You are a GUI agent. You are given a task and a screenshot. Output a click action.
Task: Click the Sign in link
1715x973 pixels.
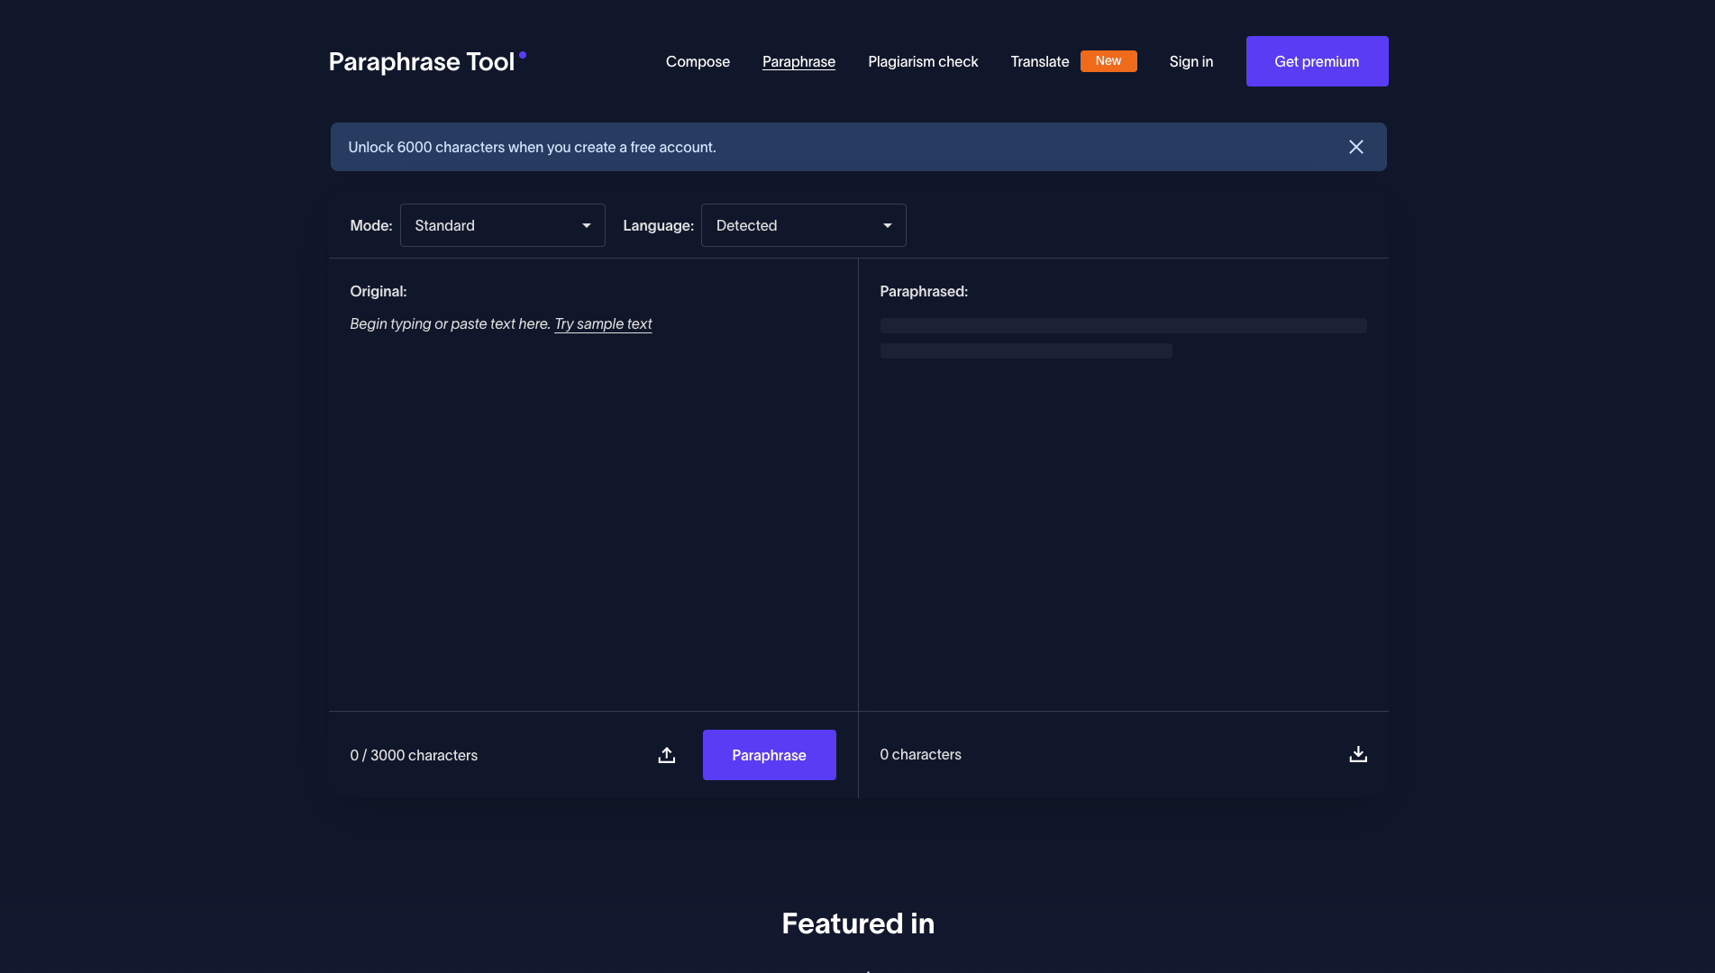pos(1190,61)
